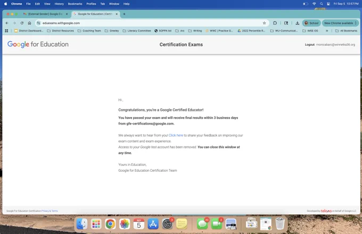Image resolution: width=362 pixels, height=234 pixels.
Task: Open App Store from the Dock
Action: (153, 224)
